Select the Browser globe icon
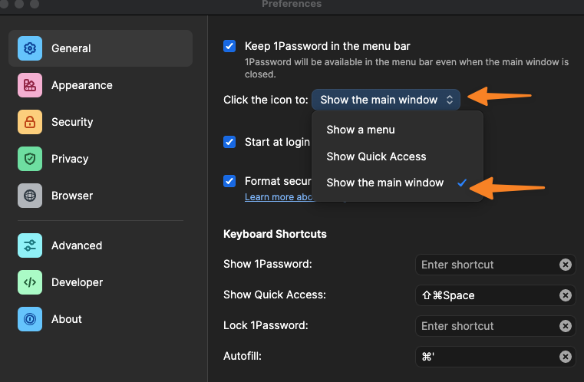Viewport: 584px width, 382px height. 30,196
